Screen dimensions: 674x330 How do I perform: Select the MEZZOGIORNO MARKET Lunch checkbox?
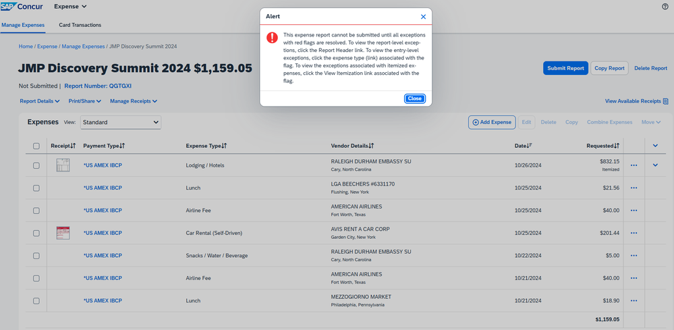coord(36,301)
